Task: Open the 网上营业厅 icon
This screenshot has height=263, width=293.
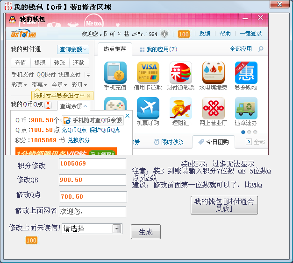Action: pos(214,108)
